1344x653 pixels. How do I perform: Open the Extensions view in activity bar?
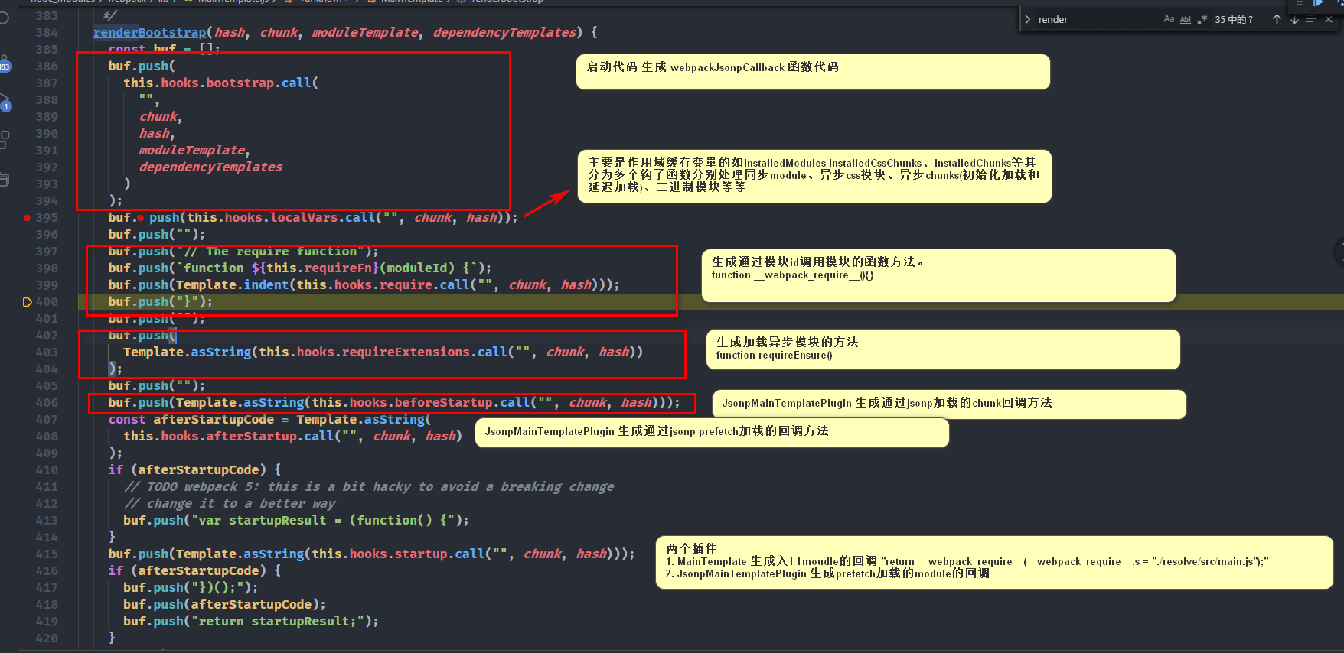point(5,139)
